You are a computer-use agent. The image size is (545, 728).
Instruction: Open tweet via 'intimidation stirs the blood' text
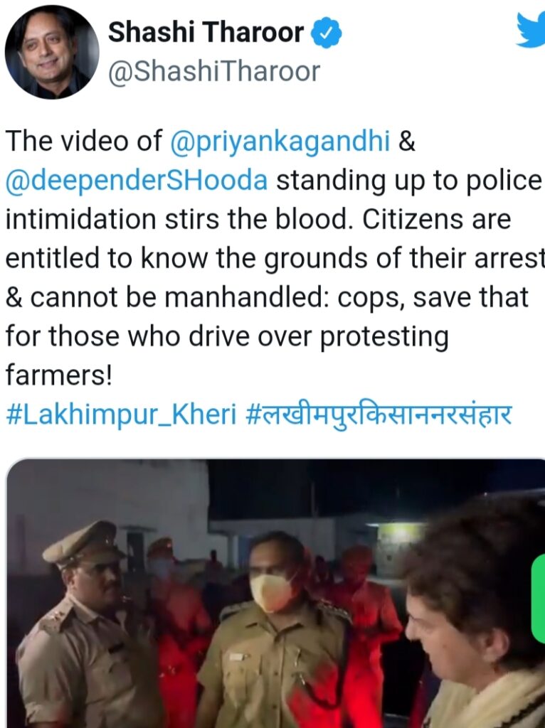pyautogui.click(x=177, y=220)
